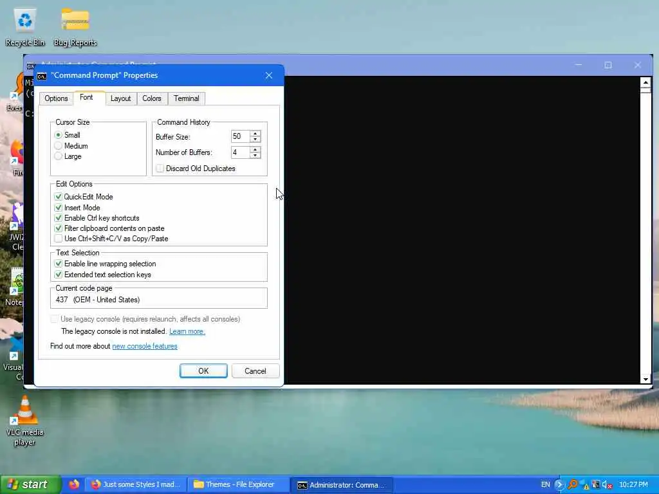
Task: Decrease Buffer Size with down arrow
Action: 255,140
